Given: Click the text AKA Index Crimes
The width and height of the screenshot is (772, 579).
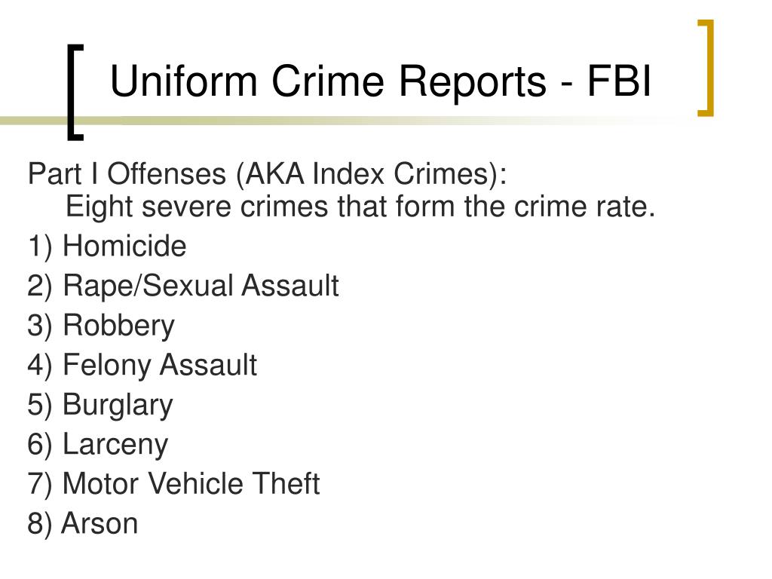Looking at the screenshot, I should point(367,174).
